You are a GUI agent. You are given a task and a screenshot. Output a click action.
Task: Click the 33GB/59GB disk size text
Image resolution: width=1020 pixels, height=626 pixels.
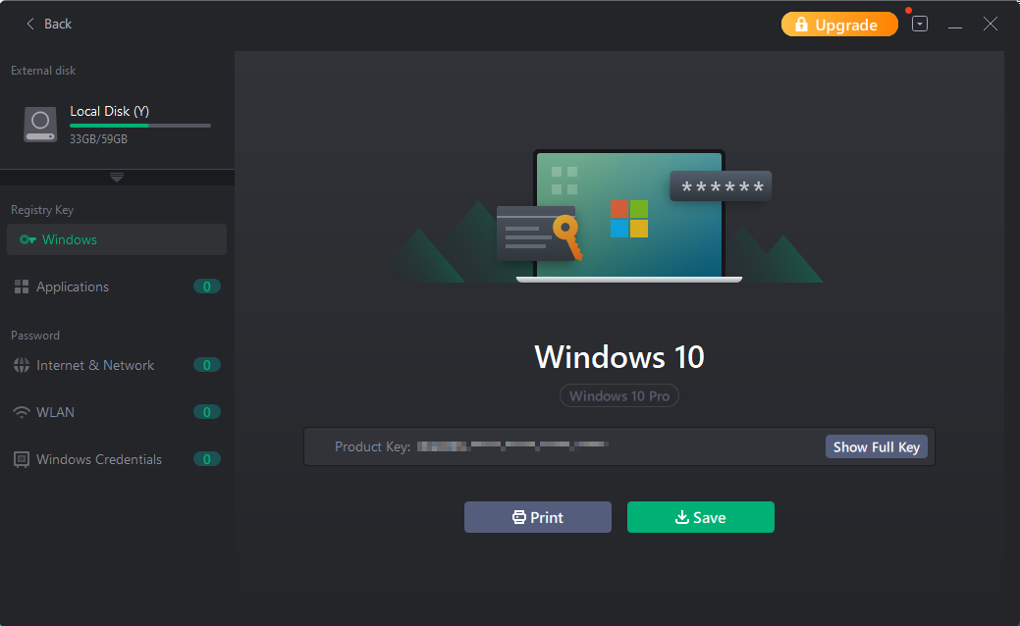99,139
